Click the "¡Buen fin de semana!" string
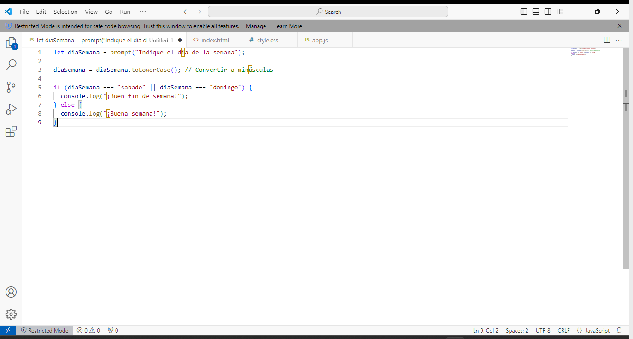633x339 pixels. pos(142,96)
